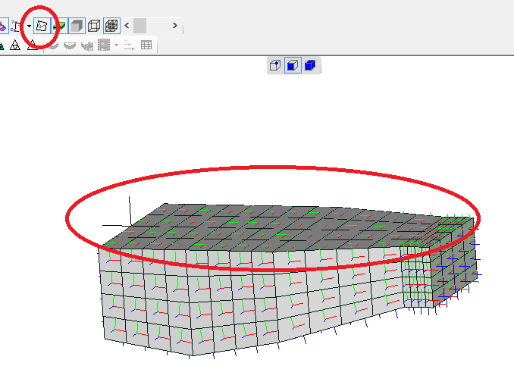The height and width of the screenshot is (388, 514).
Task: Click the second greyed bowl-shaped result icon
Action: 70,45
